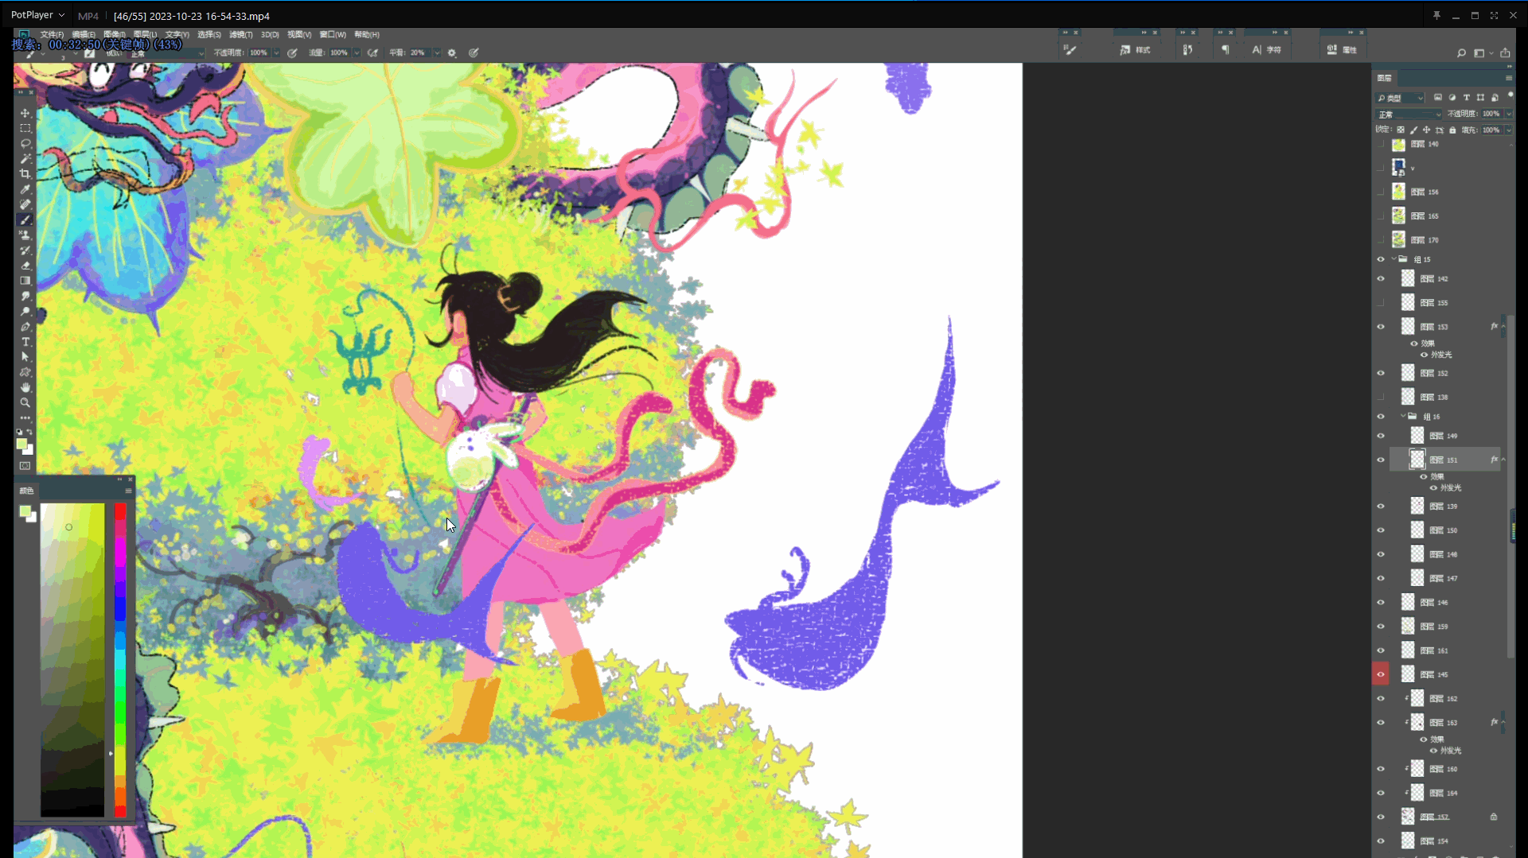Viewport: 1528px width, 858px height.
Task: Click 图层 panel tab
Action: click(x=1385, y=78)
